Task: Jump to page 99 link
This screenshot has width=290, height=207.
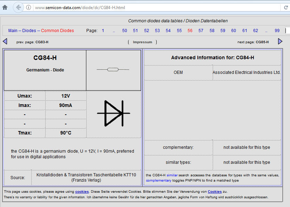Action: click(x=277, y=31)
